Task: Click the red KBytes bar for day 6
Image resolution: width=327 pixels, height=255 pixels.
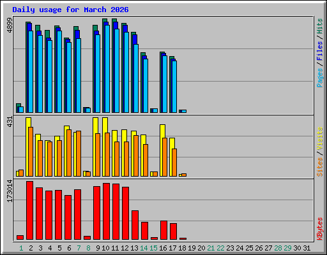Action: pos(68,217)
